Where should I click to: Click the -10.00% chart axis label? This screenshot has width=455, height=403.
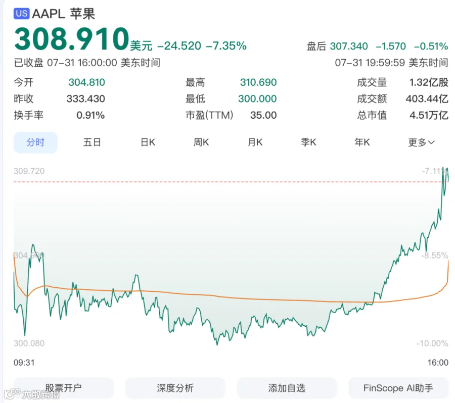click(432, 343)
